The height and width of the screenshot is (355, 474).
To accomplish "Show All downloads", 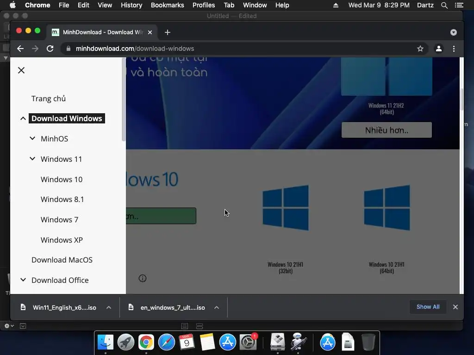I will click(428, 307).
